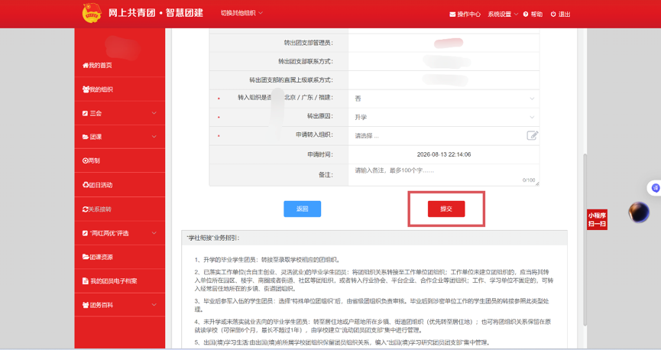
Task: Open 关系接转 sidebar item
Action: (x=120, y=209)
